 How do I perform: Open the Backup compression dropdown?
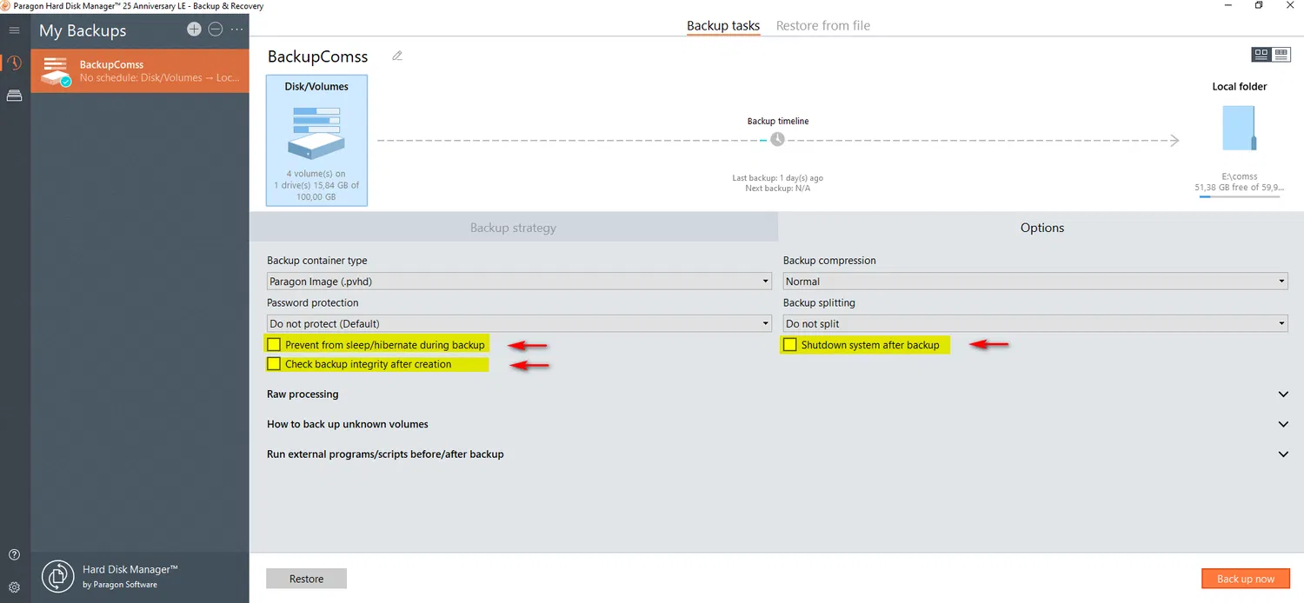coord(1035,282)
